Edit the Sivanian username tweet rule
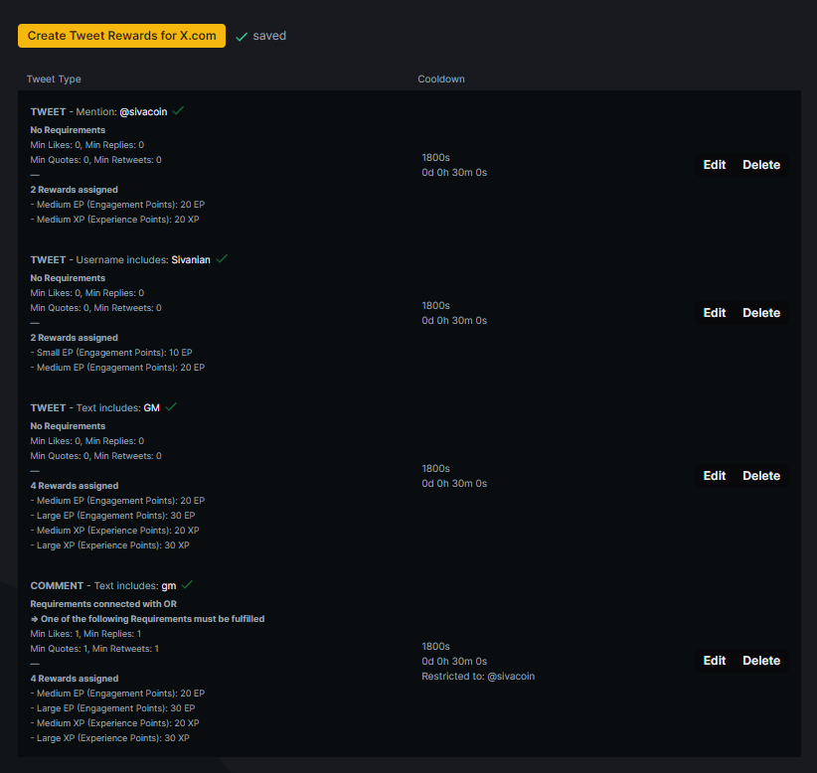The height and width of the screenshot is (773, 817). point(714,313)
